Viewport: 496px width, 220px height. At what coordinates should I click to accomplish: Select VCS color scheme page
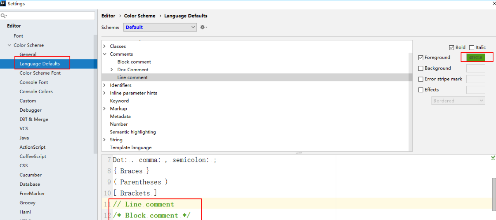pyautogui.click(x=24, y=129)
